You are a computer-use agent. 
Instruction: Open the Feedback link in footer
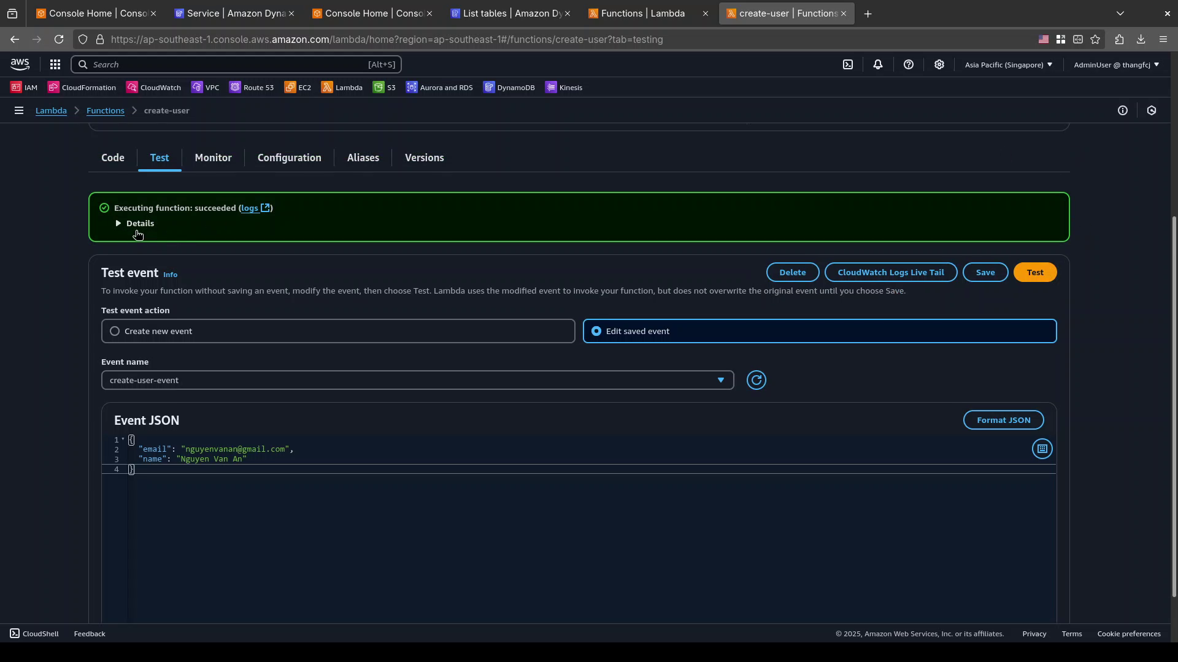(90, 634)
